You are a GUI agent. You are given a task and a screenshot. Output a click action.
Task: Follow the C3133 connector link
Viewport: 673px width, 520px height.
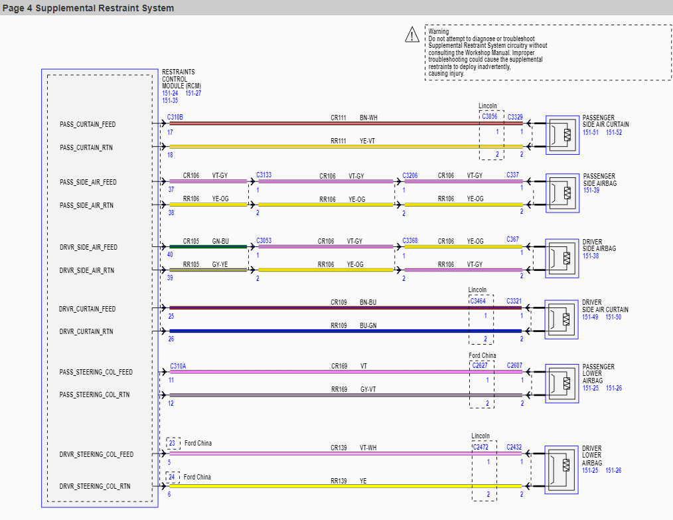point(263,175)
